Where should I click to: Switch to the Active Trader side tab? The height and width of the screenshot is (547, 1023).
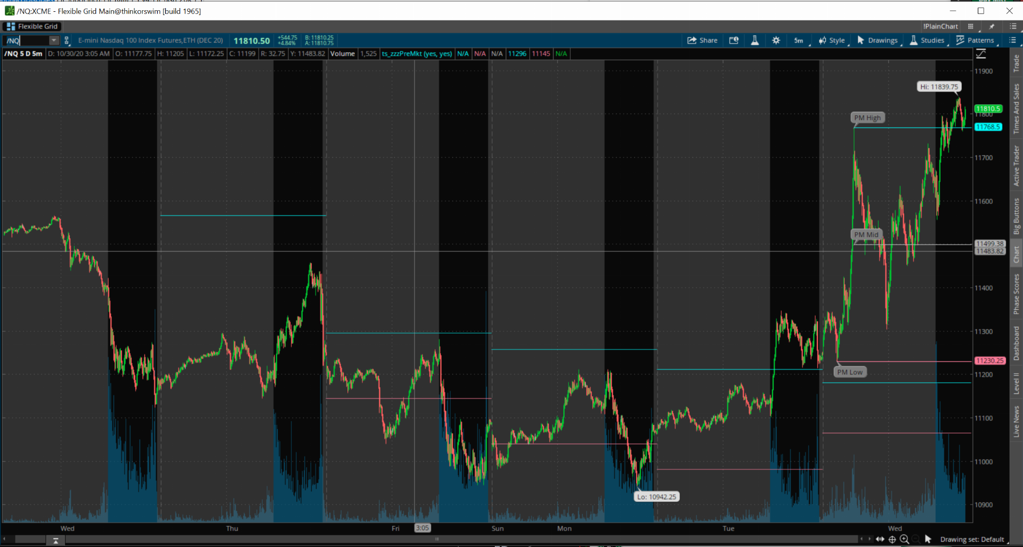point(1016,166)
